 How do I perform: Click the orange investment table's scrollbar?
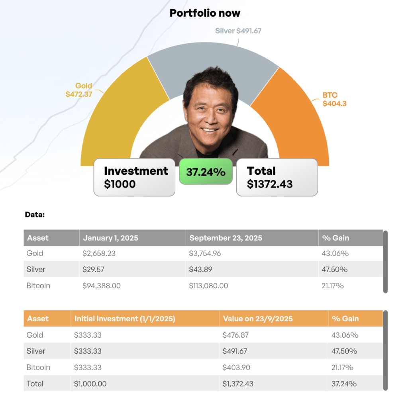click(x=385, y=350)
